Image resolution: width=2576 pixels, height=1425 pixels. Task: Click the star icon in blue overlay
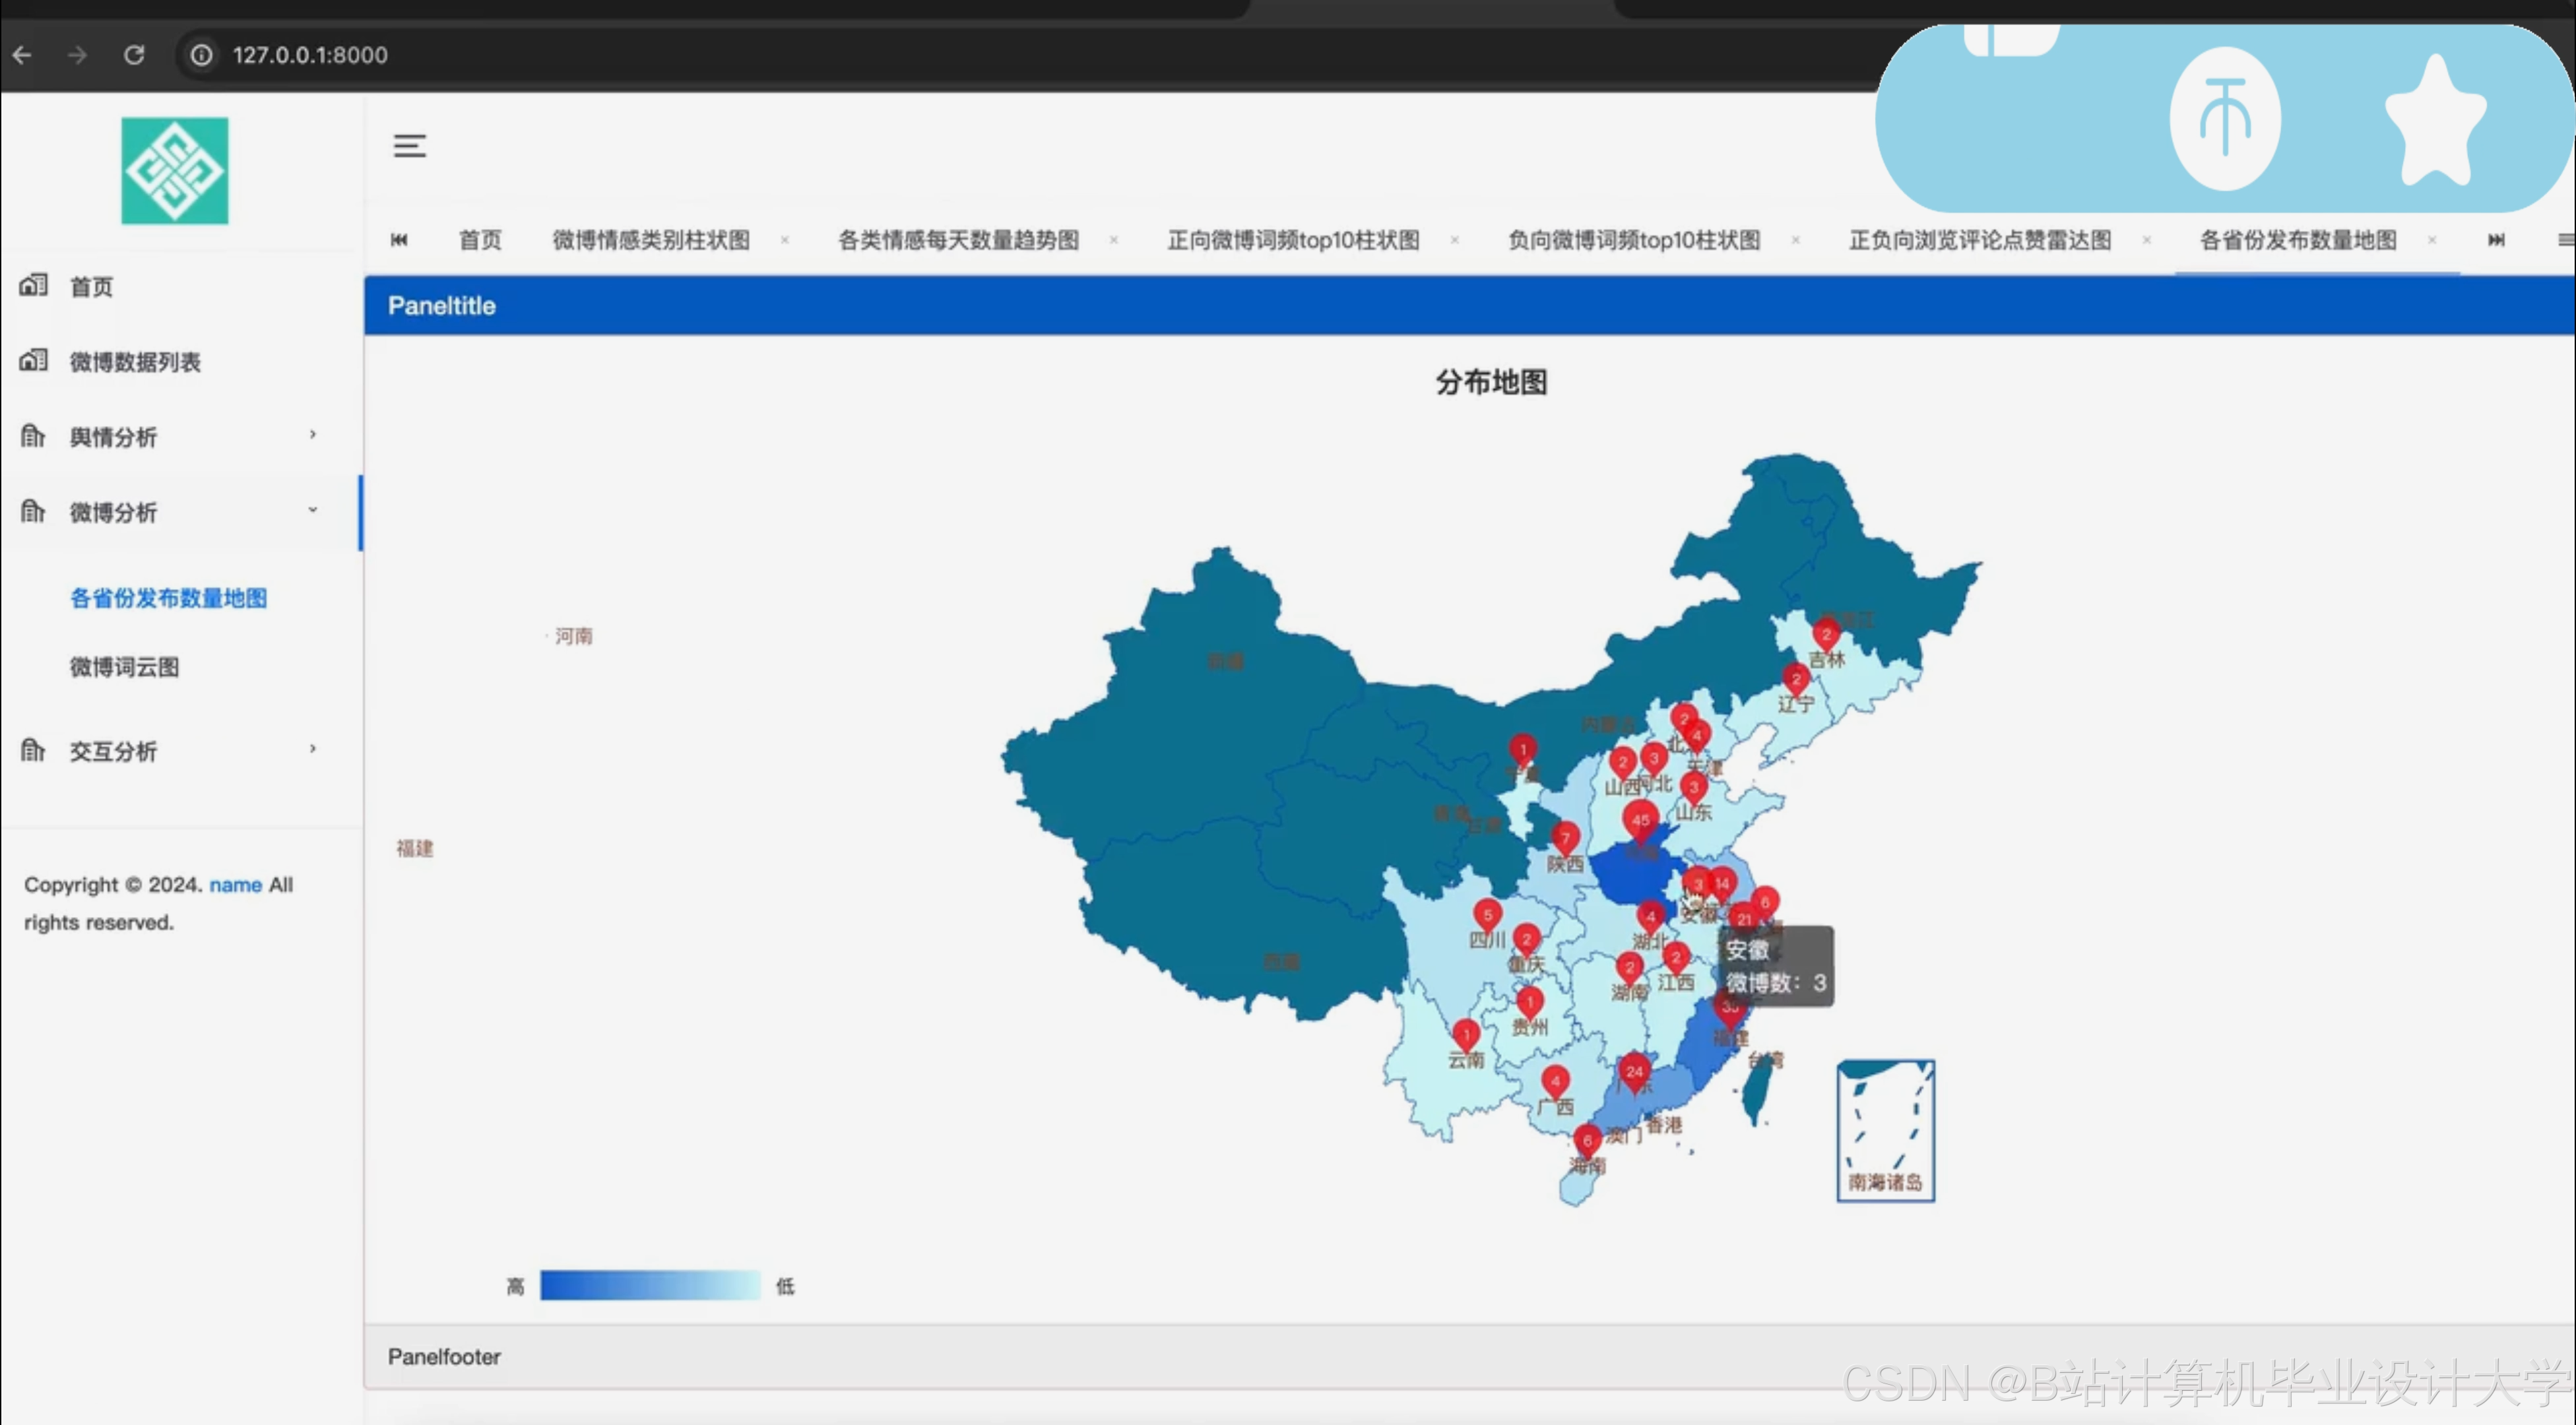2434,123
